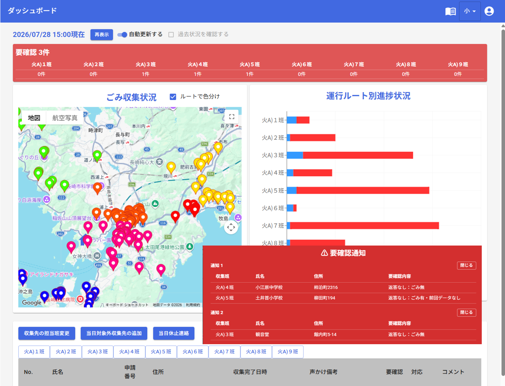Click the Google logo on the map
Screen dimensions: 505x386
pyautogui.click(x=32, y=303)
